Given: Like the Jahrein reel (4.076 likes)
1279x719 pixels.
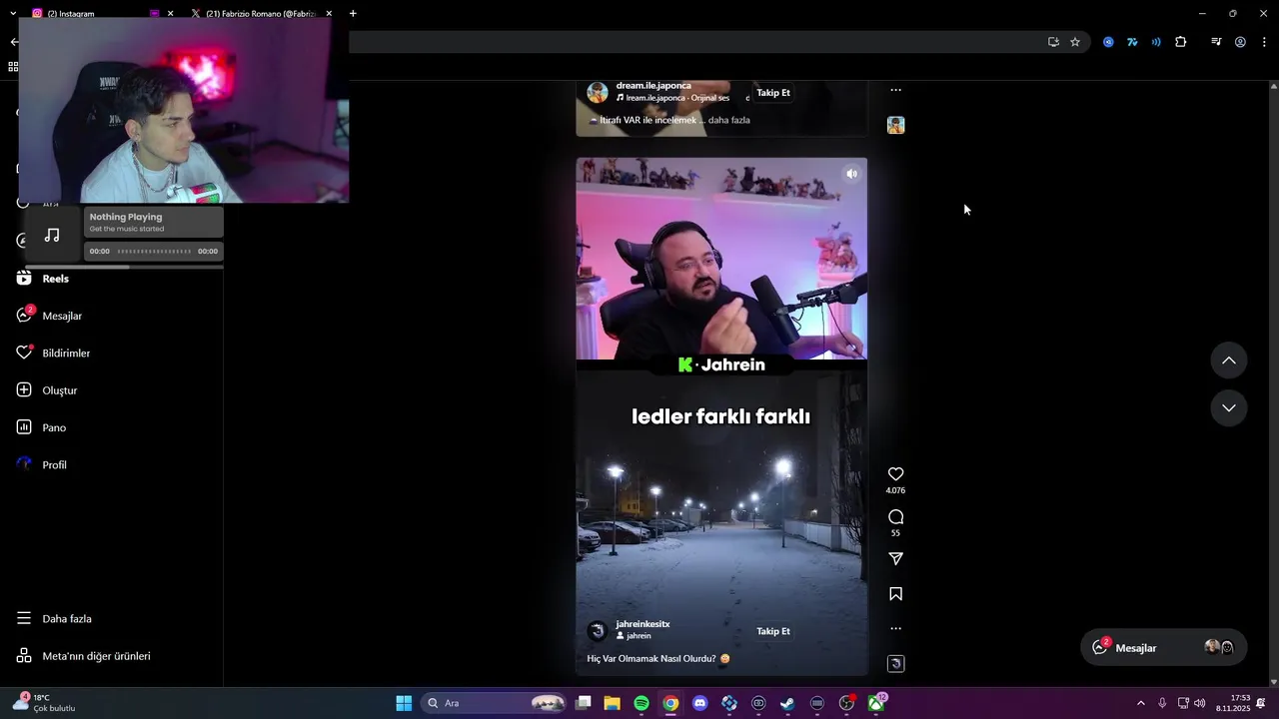Looking at the screenshot, I should pyautogui.click(x=895, y=474).
